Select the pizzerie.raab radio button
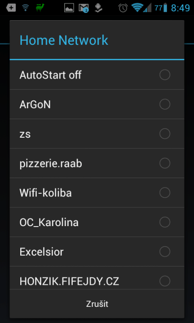 pyautogui.click(x=165, y=163)
